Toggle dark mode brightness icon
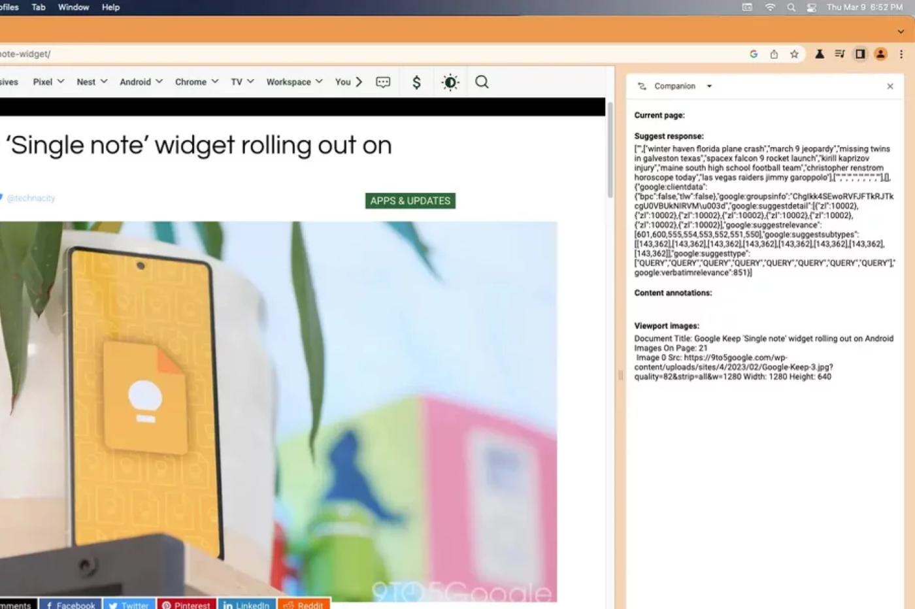Image resolution: width=915 pixels, height=609 pixels. [450, 82]
